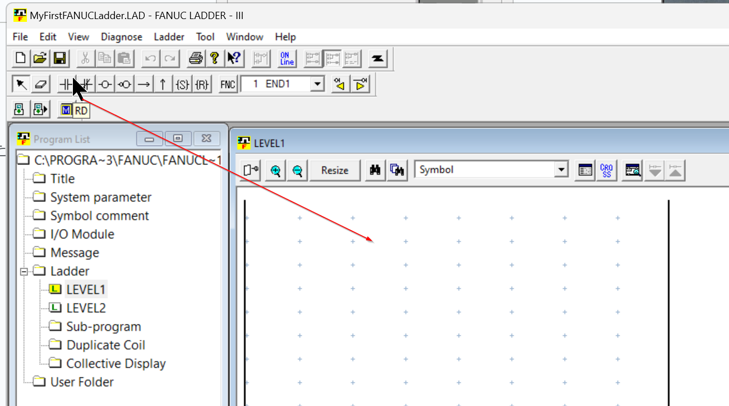Viewport: 729px width, 406px height.
Task: Select the I/O Module folder
Action: 82,234
